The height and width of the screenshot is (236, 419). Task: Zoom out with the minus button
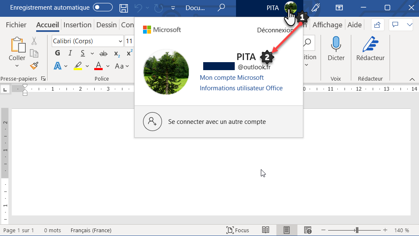click(x=324, y=230)
